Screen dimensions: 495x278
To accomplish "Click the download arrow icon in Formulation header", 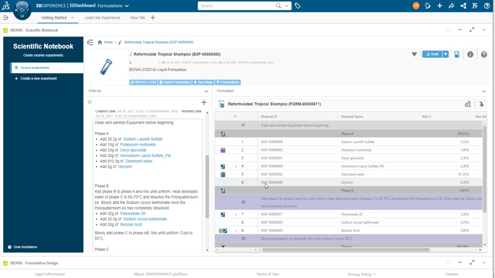I will pyautogui.click(x=482, y=104).
